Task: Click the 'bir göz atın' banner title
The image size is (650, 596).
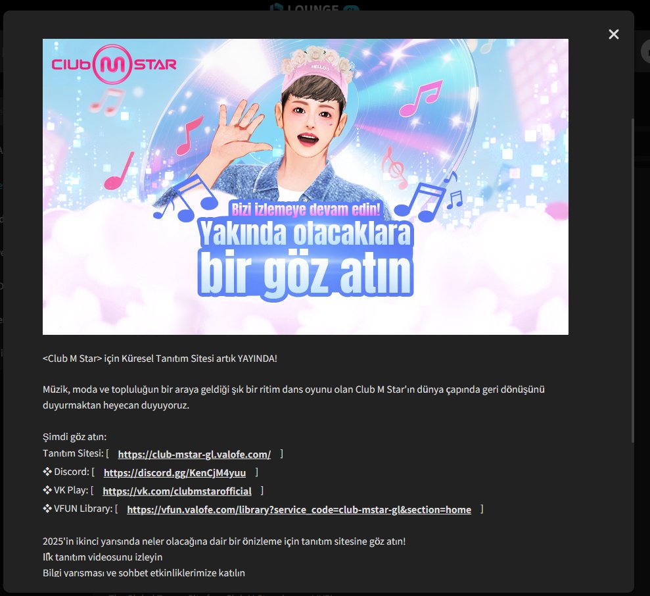Action: point(306,273)
